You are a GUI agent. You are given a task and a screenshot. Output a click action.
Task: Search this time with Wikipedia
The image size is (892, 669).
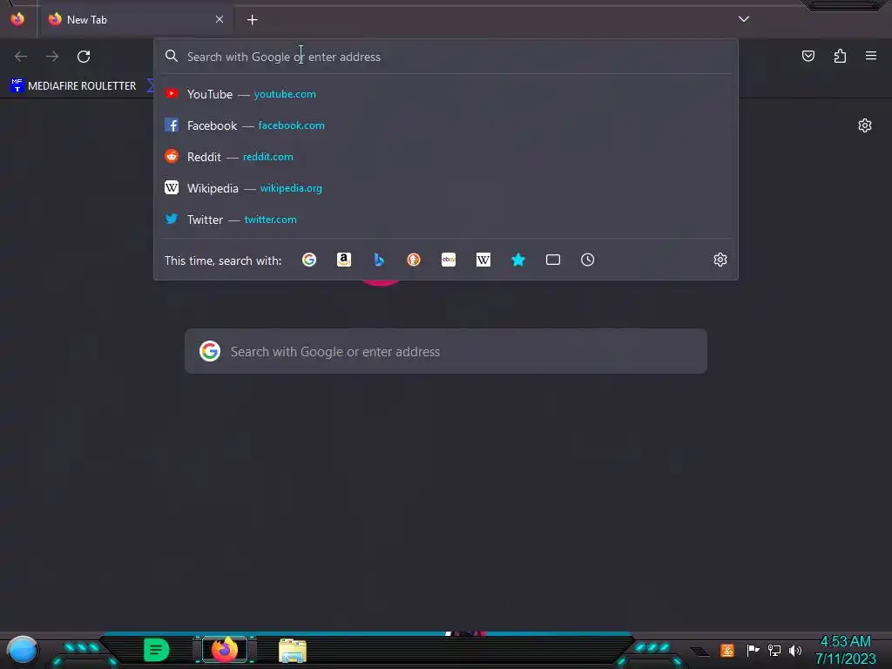pos(483,260)
